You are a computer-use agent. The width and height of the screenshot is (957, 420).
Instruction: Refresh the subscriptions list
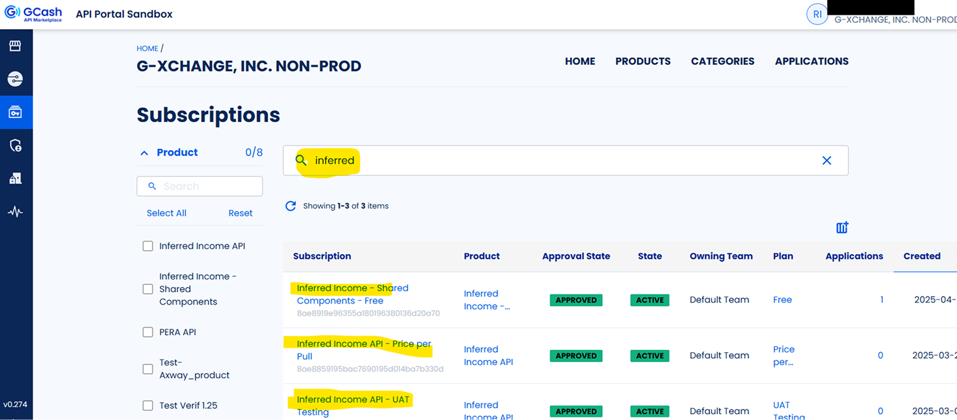[290, 206]
